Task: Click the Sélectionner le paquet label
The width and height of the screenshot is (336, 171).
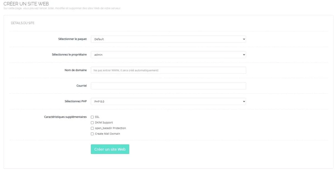Action: pyautogui.click(x=72, y=39)
